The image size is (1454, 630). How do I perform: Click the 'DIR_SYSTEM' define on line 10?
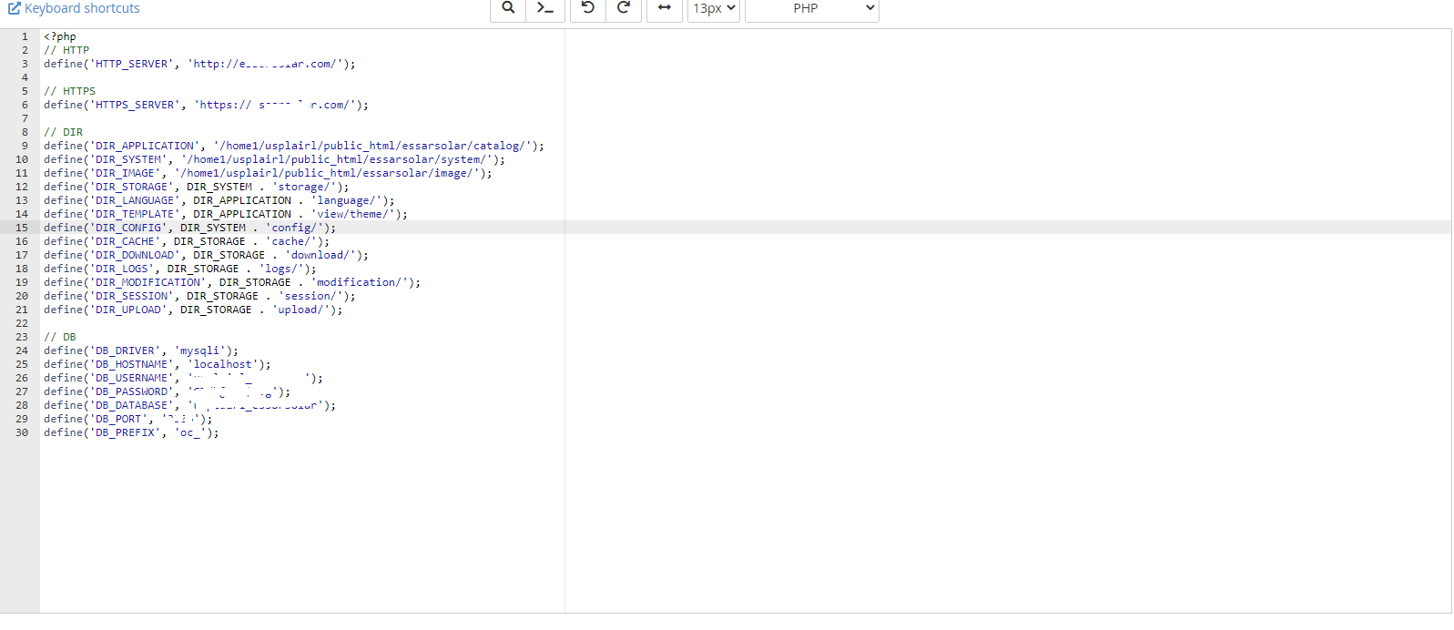tap(274, 159)
